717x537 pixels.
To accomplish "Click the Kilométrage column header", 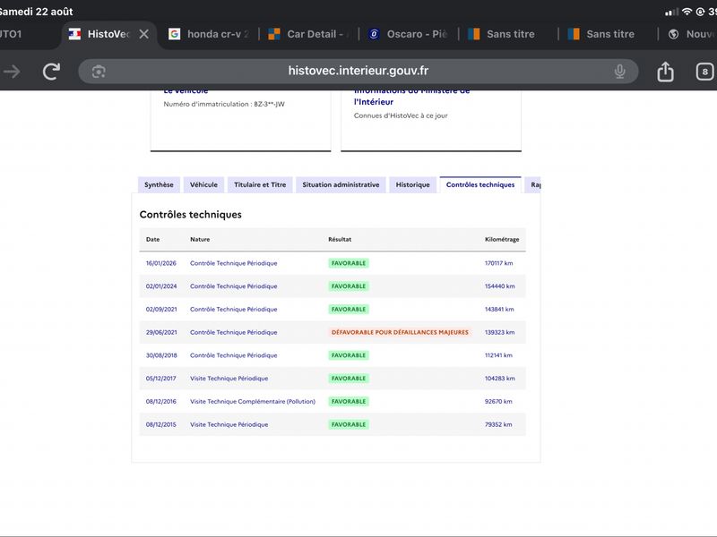I will (502, 239).
